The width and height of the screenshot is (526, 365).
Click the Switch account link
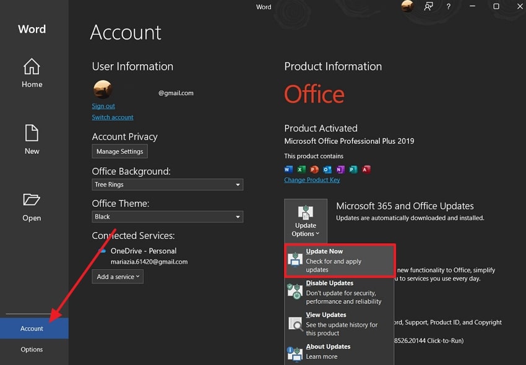[113, 117]
